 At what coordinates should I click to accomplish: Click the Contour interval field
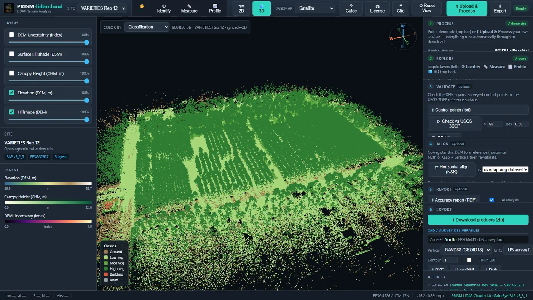click(450, 260)
